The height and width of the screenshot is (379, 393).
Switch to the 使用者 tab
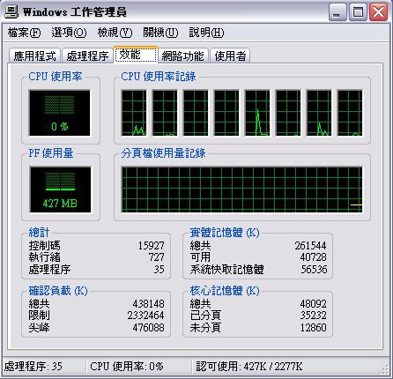pyautogui.click(x=230, y=56)
